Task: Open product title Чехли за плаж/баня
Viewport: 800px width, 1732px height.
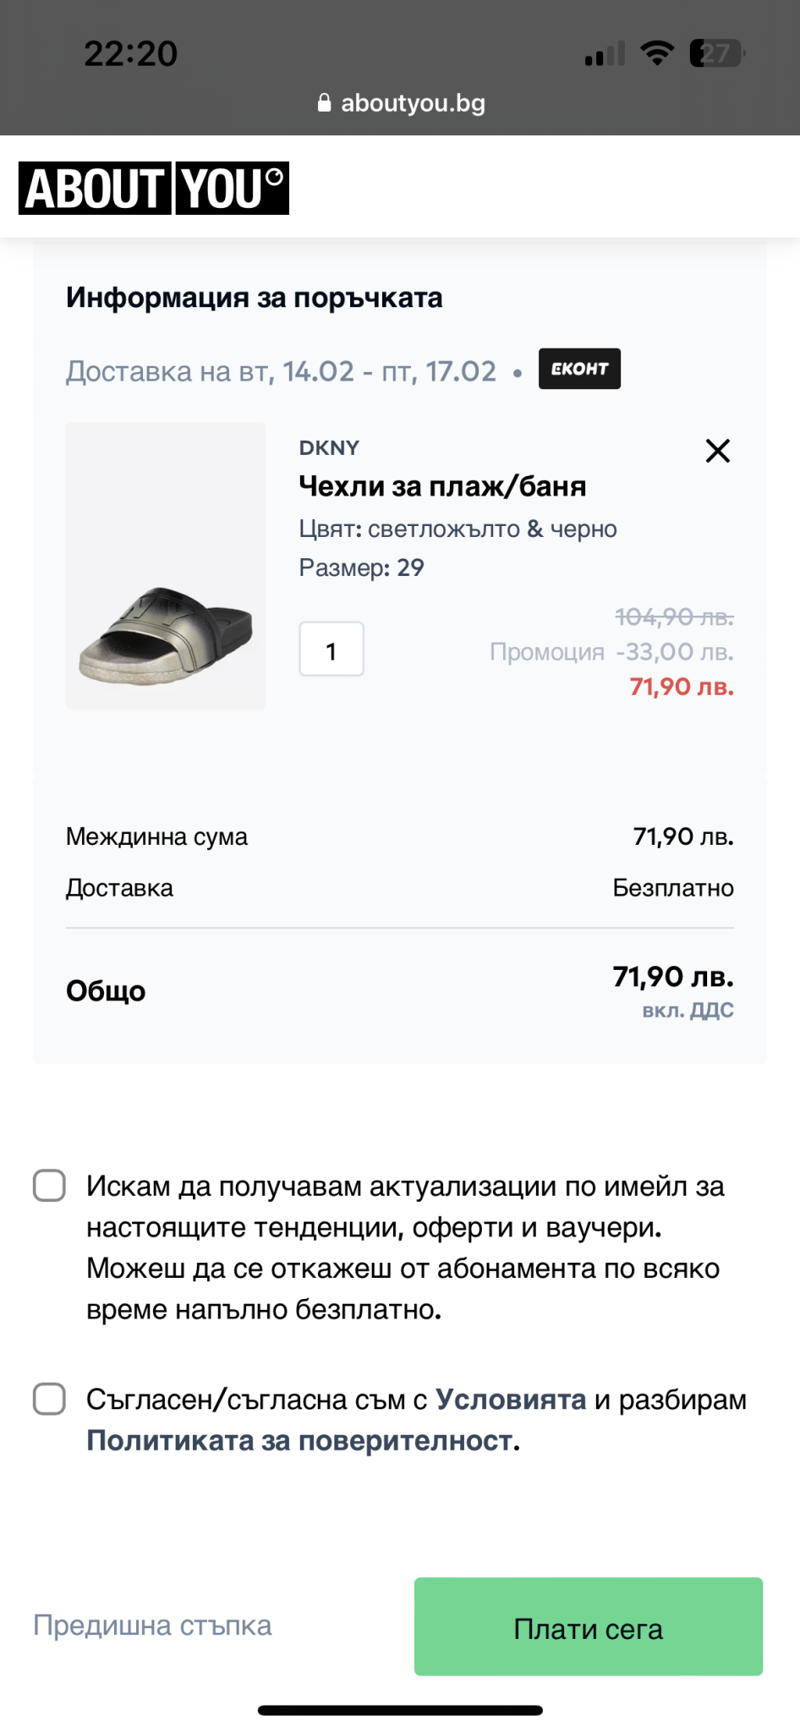Action: point(442,486)
